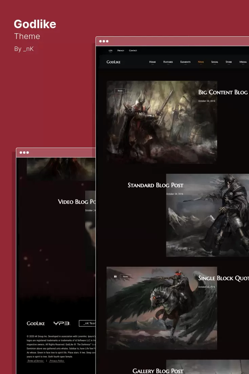Click the GodLike footer logo in the left window

coord(36,323)
